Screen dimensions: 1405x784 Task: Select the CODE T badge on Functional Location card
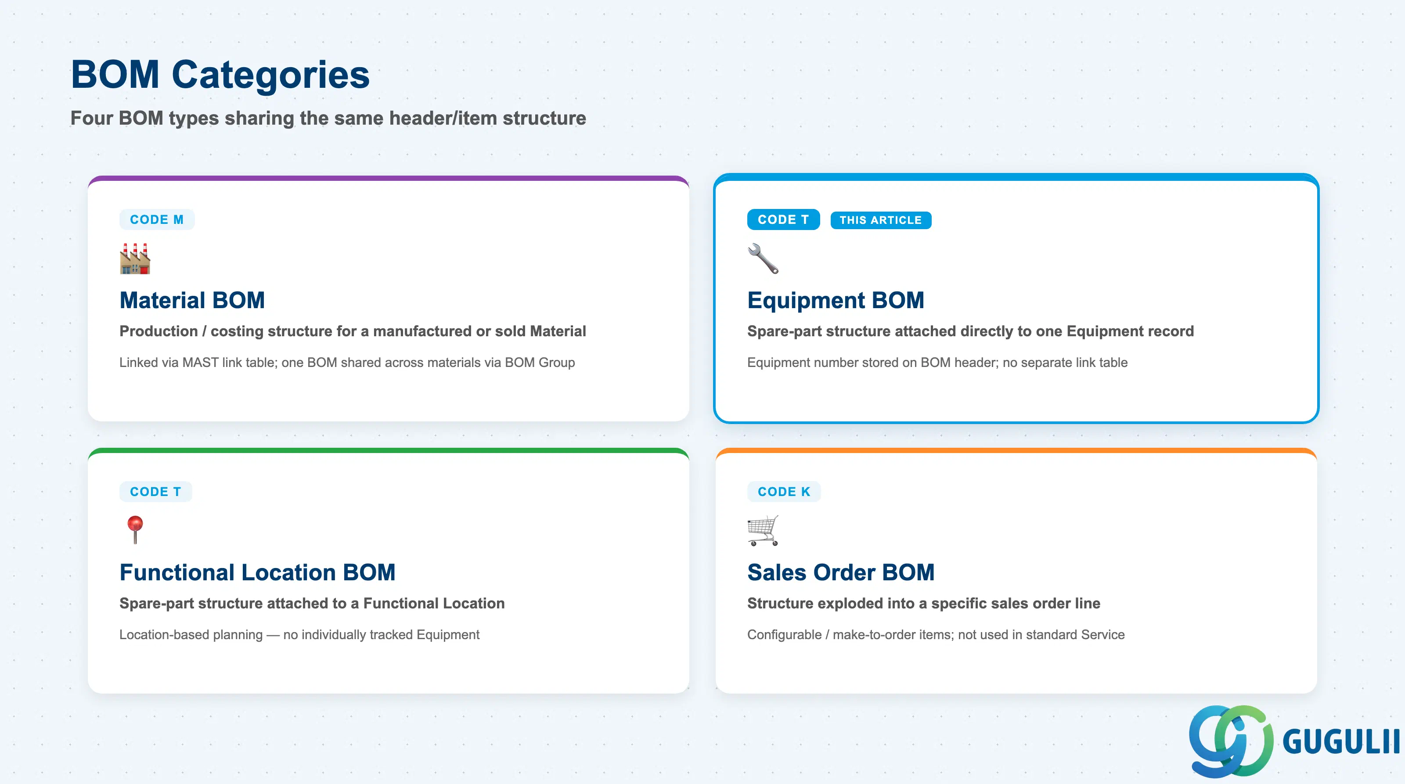(x=155, y=492)
